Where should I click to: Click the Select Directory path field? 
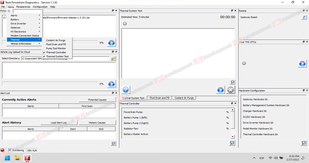tap(65, 59)
